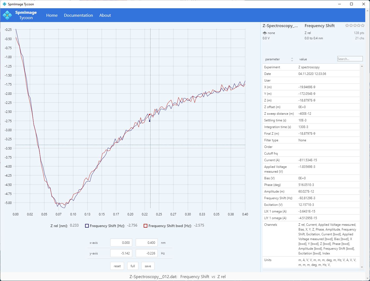Set rating to five stars
The image size is (370, 281).
coord(363,25)
